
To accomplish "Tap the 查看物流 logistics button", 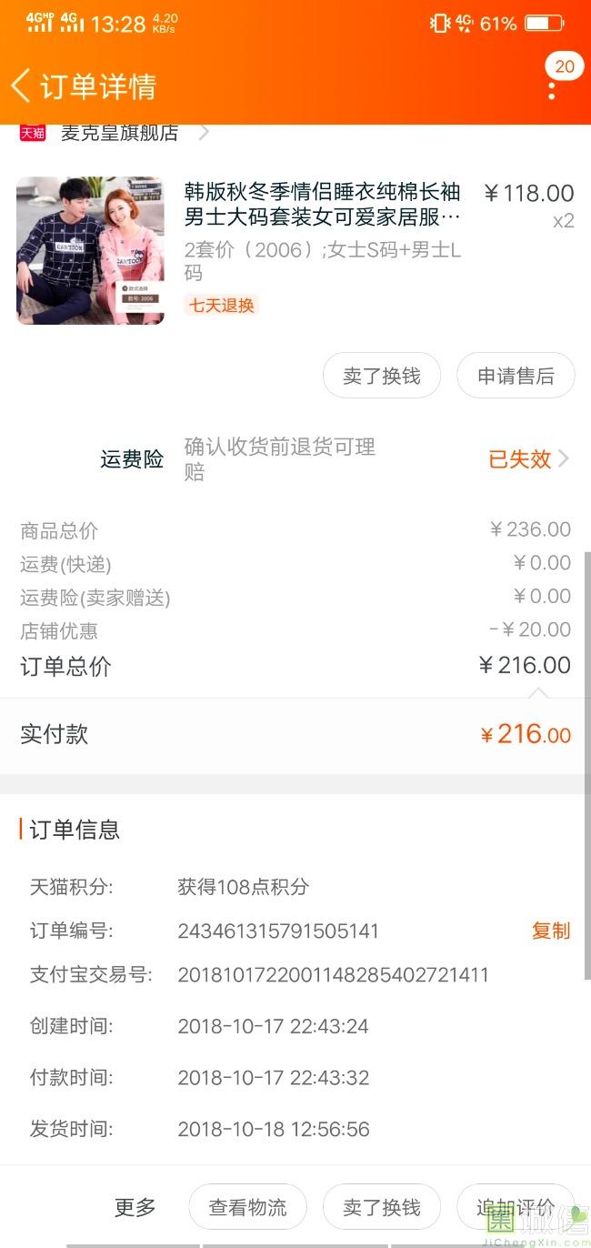I will click(x=247, y=1207).
